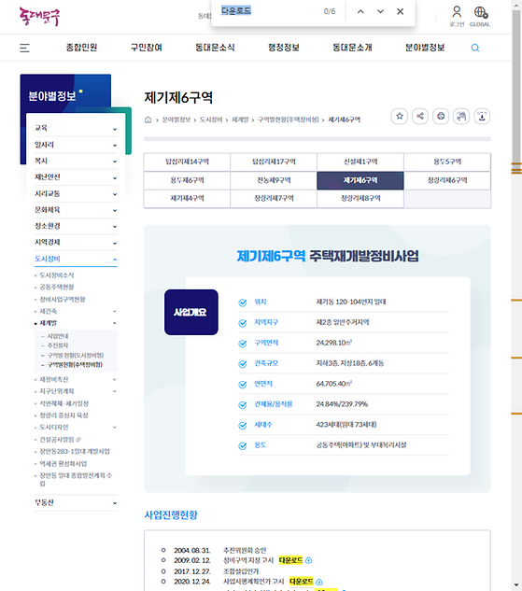Expand the 문화체육 sidebar section
Screen dimensions: 522x591
(x=76, y=210)
